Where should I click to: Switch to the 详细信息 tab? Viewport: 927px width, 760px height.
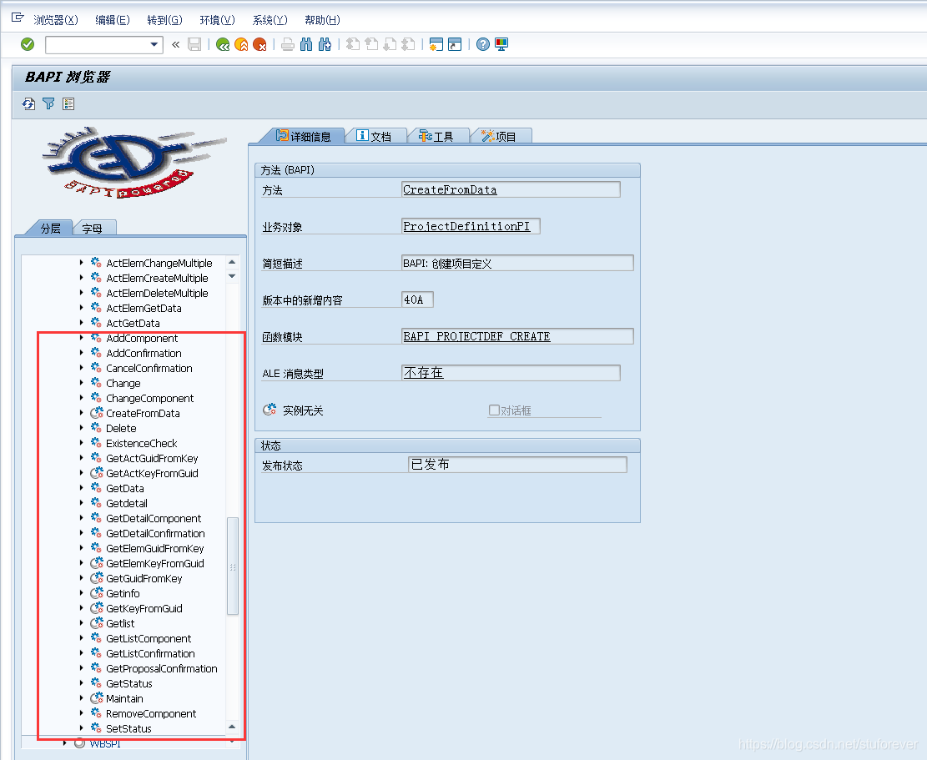click(303, 136)
